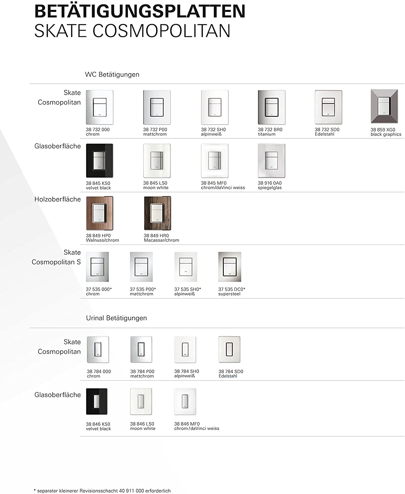Click the text '38 784 SD0'
Viewport: 405px width, 494px height.
coord(231,371)
